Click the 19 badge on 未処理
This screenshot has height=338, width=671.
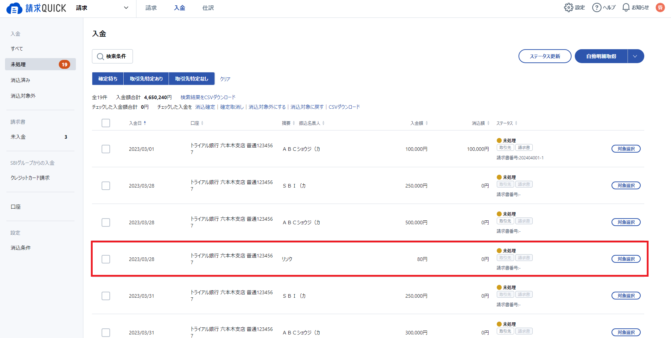pos(64,65)
